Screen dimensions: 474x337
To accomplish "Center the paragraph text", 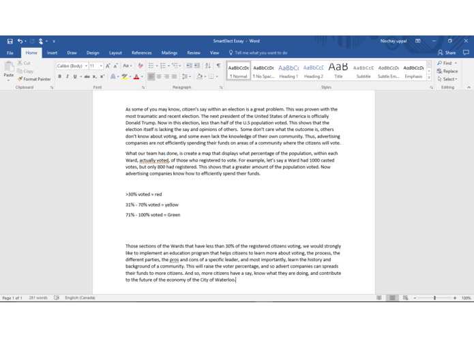I will click(159, 76).
